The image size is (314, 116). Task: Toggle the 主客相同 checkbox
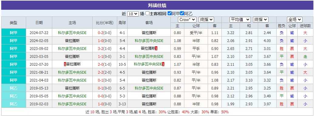(147, 13)
